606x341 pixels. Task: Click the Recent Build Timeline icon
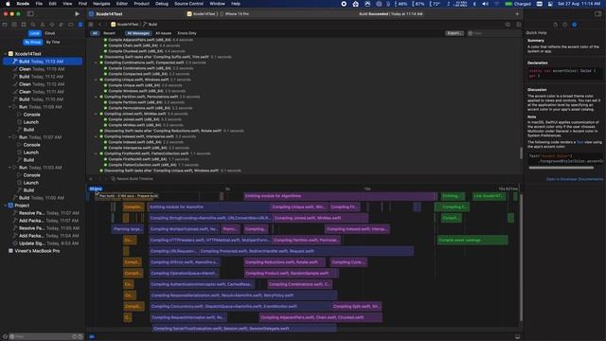click(x=114, y=179)
